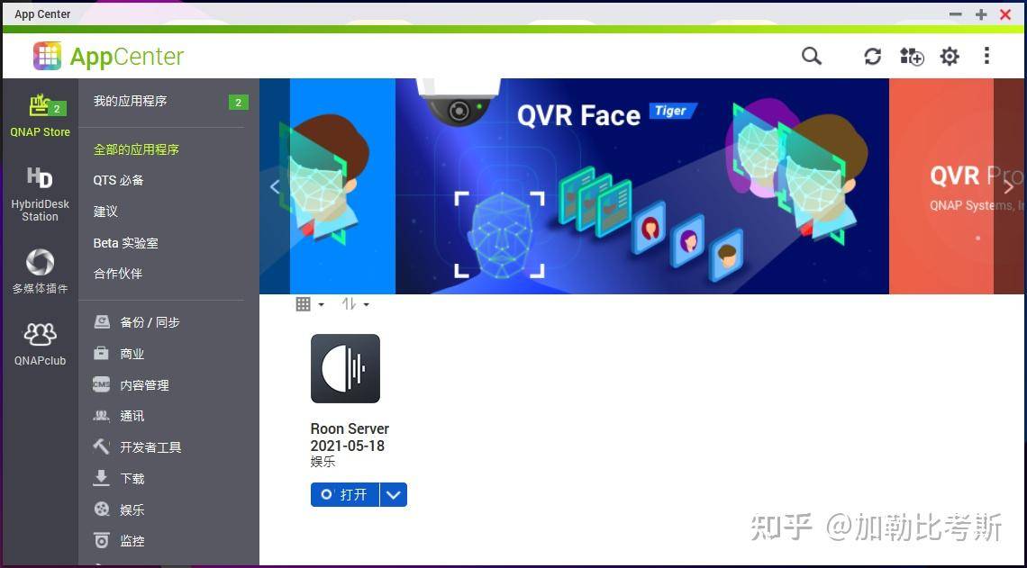
Task: Click the 通讯 people icon
Action: (102, 416)
